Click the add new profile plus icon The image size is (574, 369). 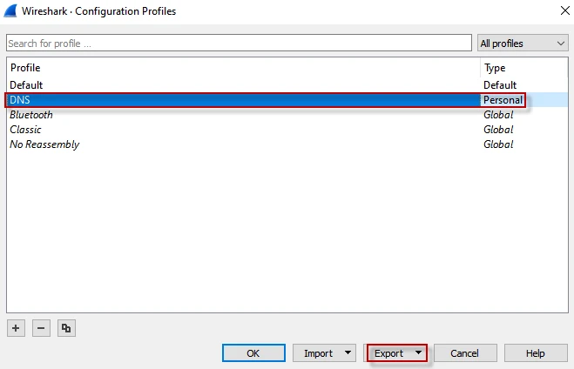tap(16, 328)
